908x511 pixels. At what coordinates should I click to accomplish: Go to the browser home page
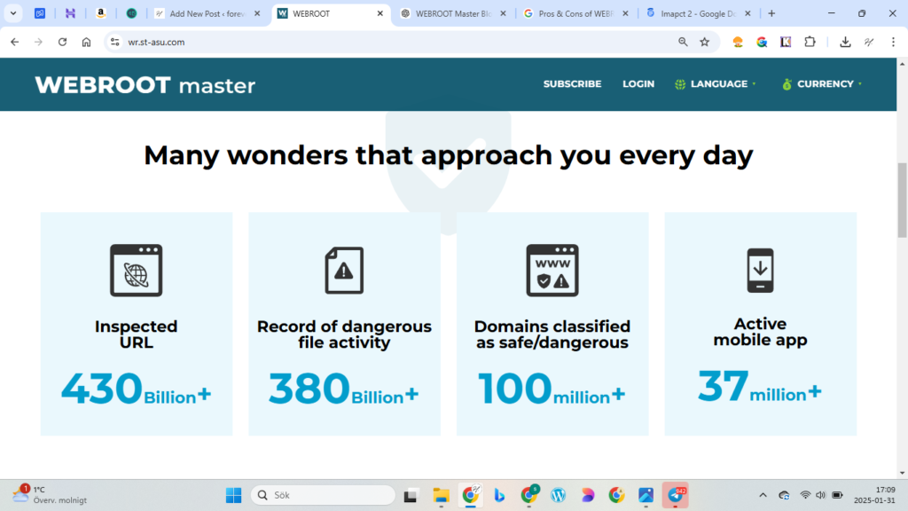point(86,42)
